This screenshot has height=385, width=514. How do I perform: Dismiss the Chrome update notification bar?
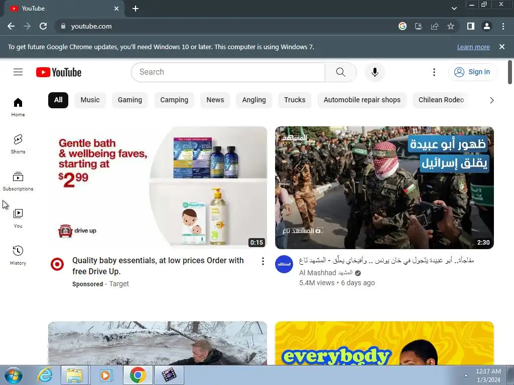coord(502,47)
